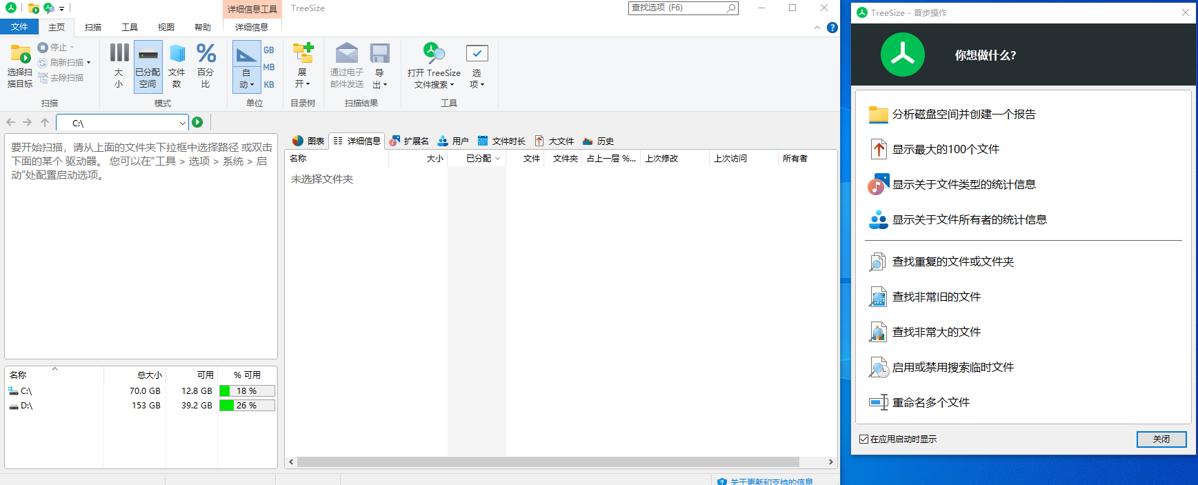Switch to the 扫描 ribbon tab
This screenshot has width=1198, height=485.
pyautogui.click(x=93, y=28)
